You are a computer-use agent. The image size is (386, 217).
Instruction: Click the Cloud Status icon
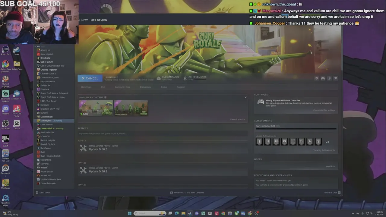click(159, 78)
